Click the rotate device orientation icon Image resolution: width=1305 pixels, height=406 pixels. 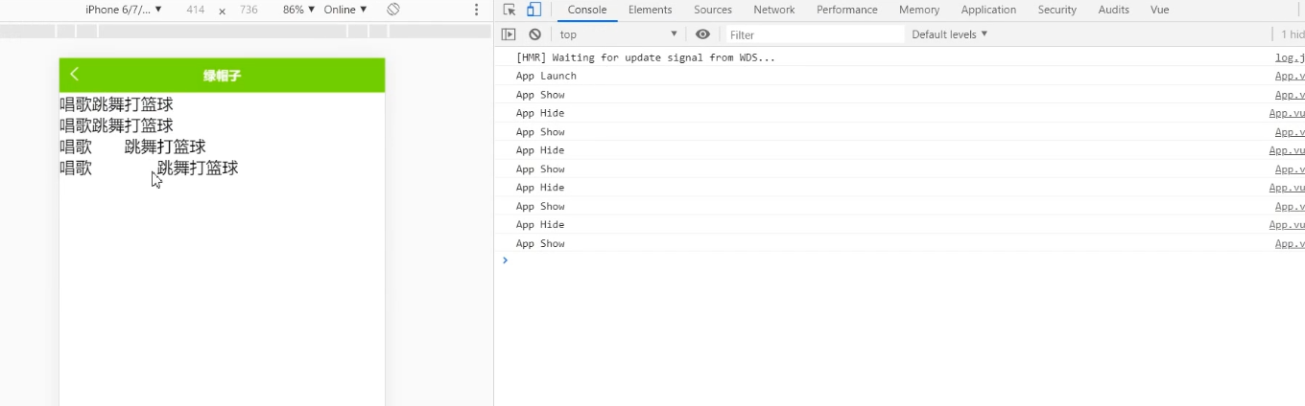click(393, 10)
